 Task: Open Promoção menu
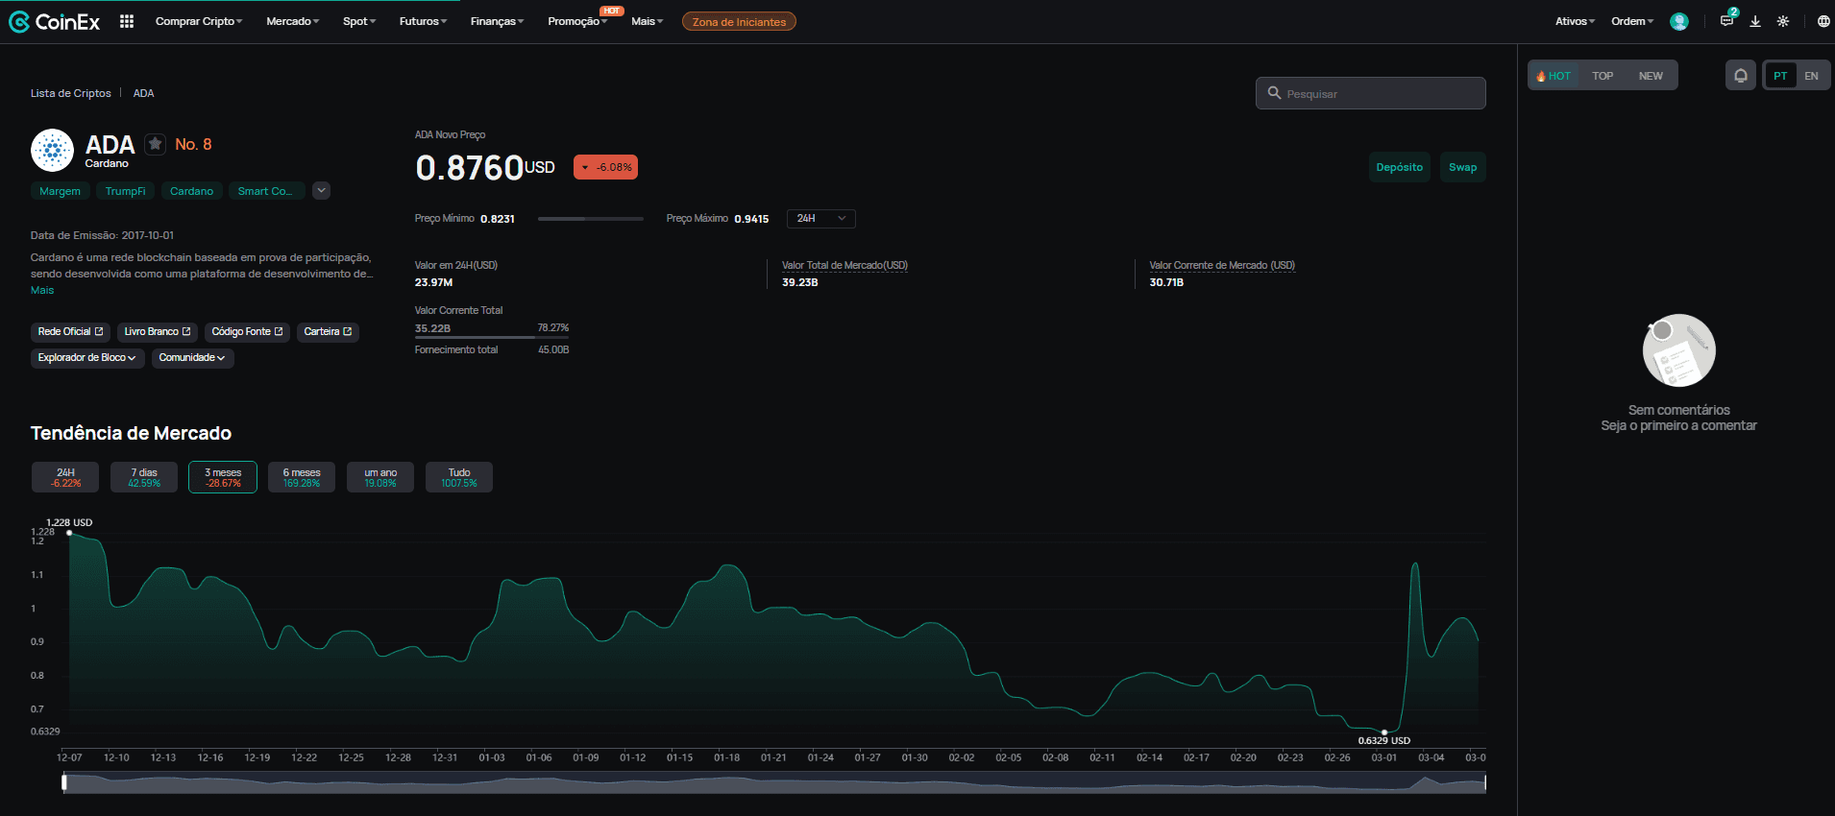coord(577,21)
